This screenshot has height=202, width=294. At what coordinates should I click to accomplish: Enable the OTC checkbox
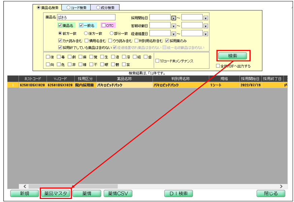[104, 25]
